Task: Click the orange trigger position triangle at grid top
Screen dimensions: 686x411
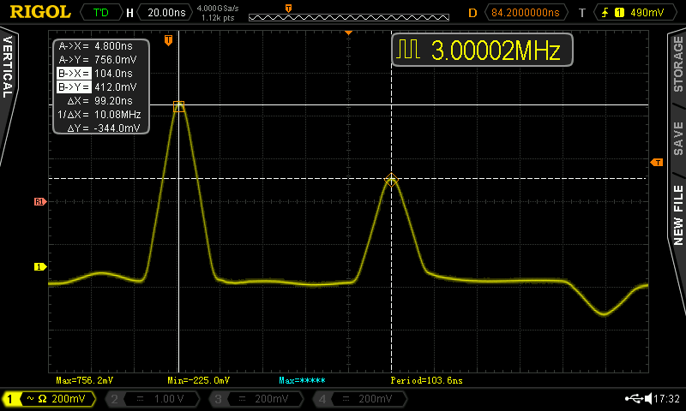Action: coord(349,33)
